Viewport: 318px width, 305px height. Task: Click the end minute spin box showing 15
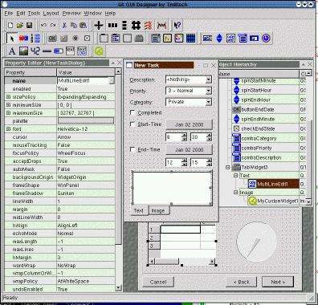(201, 162)
